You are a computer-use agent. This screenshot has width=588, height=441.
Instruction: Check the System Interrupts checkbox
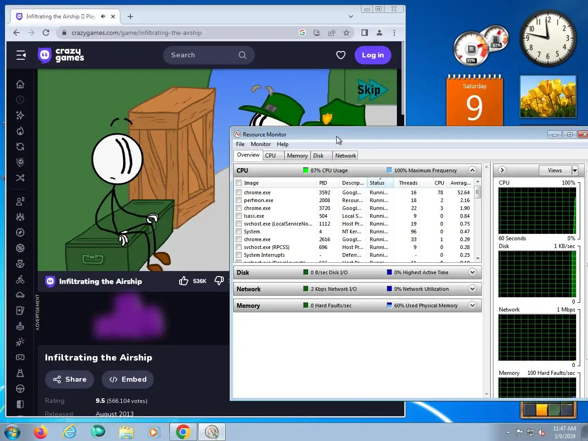(x=239, y=255)
